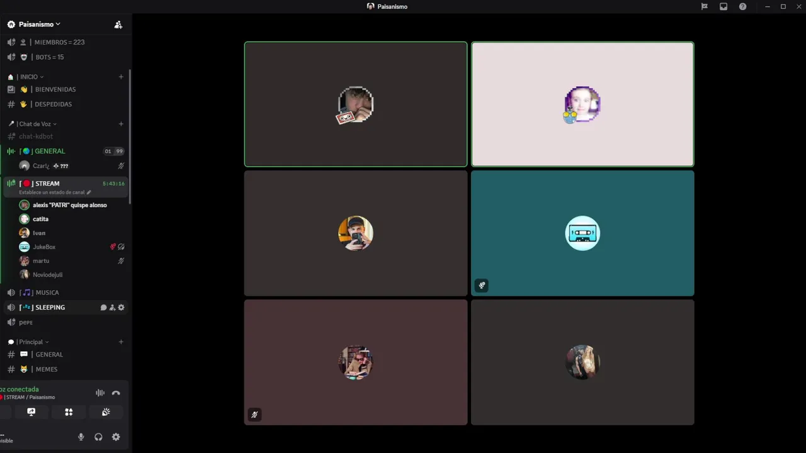Select user alexis "PATRI" quispe alonso
This screenshot has height=453, width=806.
(x=71, y=205)
